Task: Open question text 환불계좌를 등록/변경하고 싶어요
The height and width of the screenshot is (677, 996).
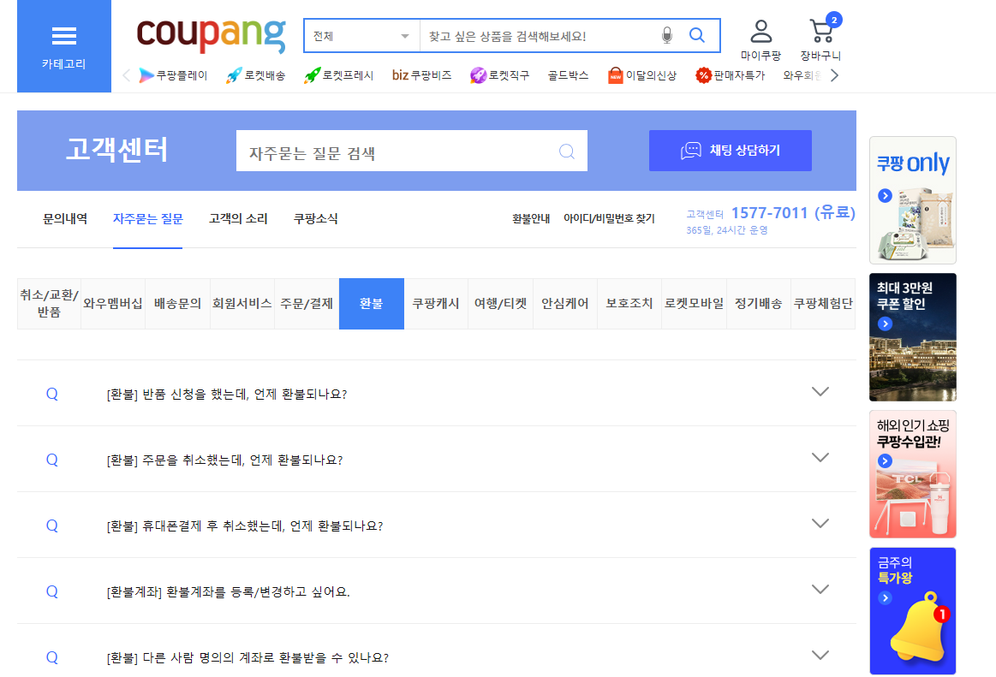Action: (x=229, y=592)
